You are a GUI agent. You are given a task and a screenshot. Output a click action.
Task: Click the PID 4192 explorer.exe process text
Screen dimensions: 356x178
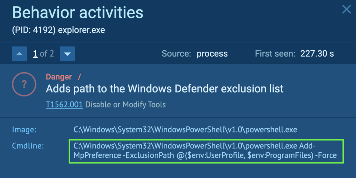[x=58, y=30]
